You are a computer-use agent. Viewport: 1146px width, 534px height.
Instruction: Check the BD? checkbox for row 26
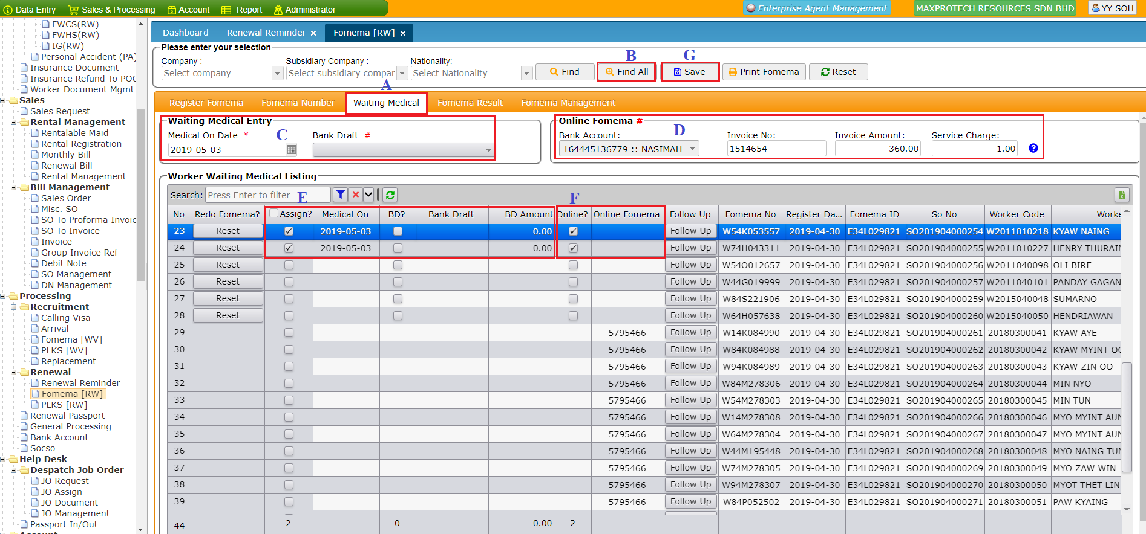tap(398, 281)
